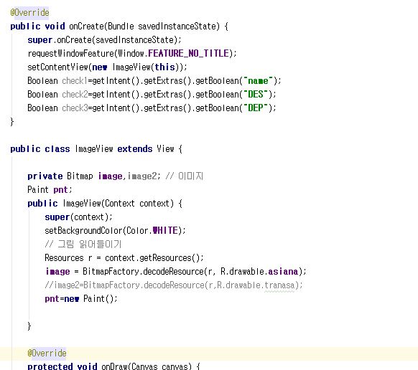The image size is (418, 370).
Task: Click the pnt field declaration
Action: point(60,190)
